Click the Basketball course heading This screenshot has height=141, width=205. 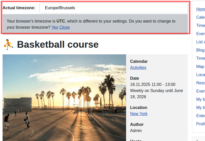(58, 44)
